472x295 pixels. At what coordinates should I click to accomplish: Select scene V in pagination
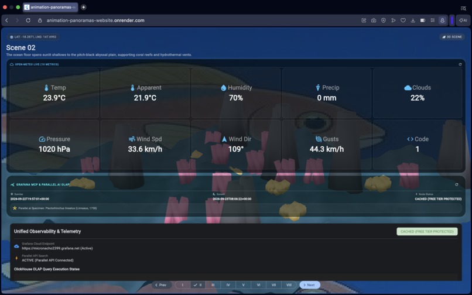coord(243,285)
